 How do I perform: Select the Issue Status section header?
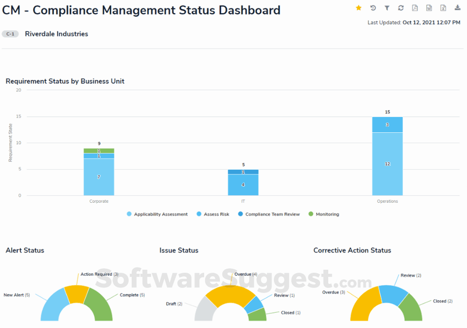[x=178, y=250]
